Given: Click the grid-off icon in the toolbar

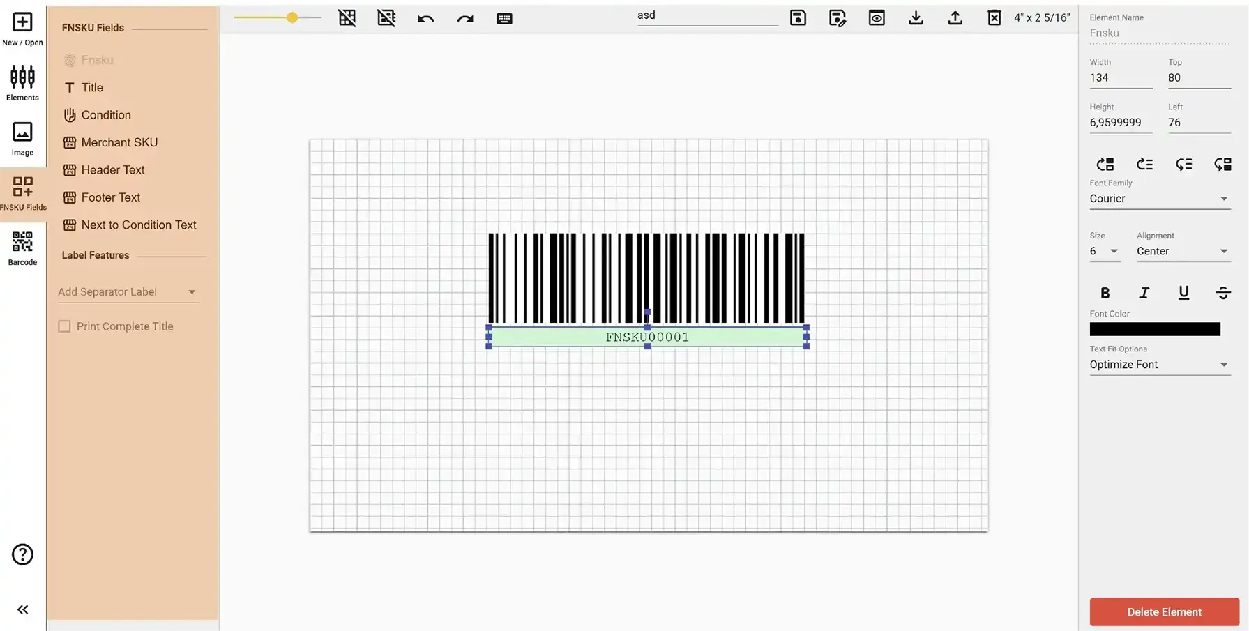Looking at the screenshot, I should (x=347, y=18).
